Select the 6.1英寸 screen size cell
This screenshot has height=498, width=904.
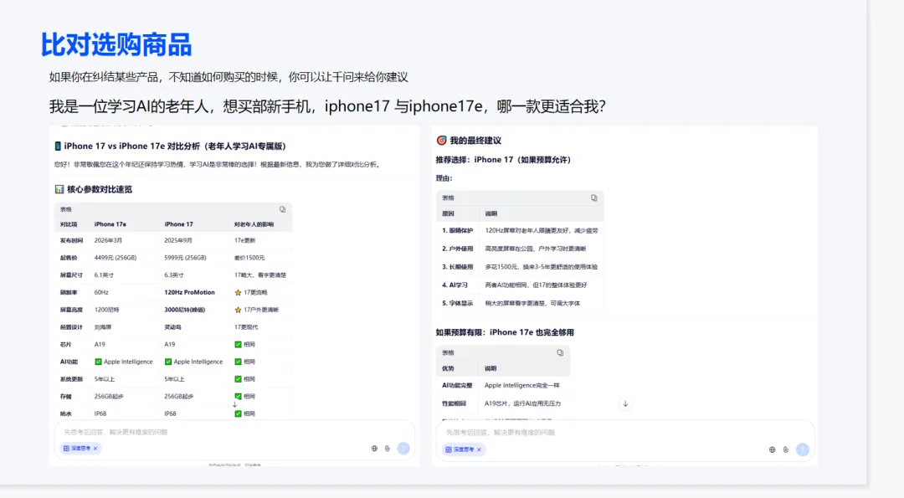click(104, 275)
